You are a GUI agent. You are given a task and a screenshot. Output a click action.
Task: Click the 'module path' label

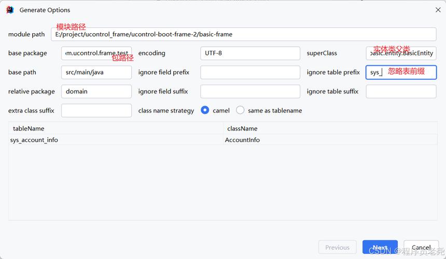click(x=26, y=34)
